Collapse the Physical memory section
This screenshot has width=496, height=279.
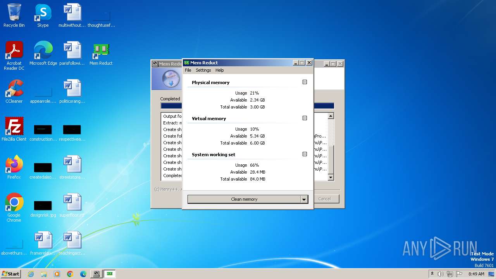(x=305, y=82)
